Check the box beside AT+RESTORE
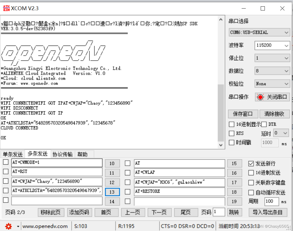293x231 pixels. tap(128, 192)
